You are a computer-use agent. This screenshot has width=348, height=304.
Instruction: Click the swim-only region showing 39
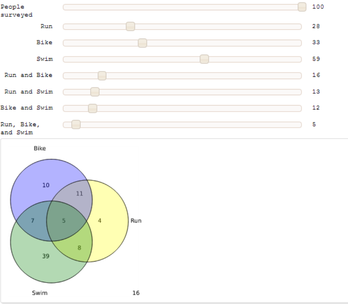coord(46,256)
